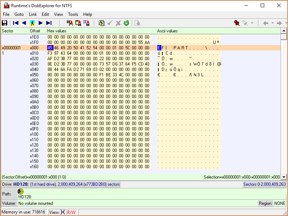Jump to last sector with end icon
The height and width of the screenshot is (216, 288).
[x=49, y=23]
